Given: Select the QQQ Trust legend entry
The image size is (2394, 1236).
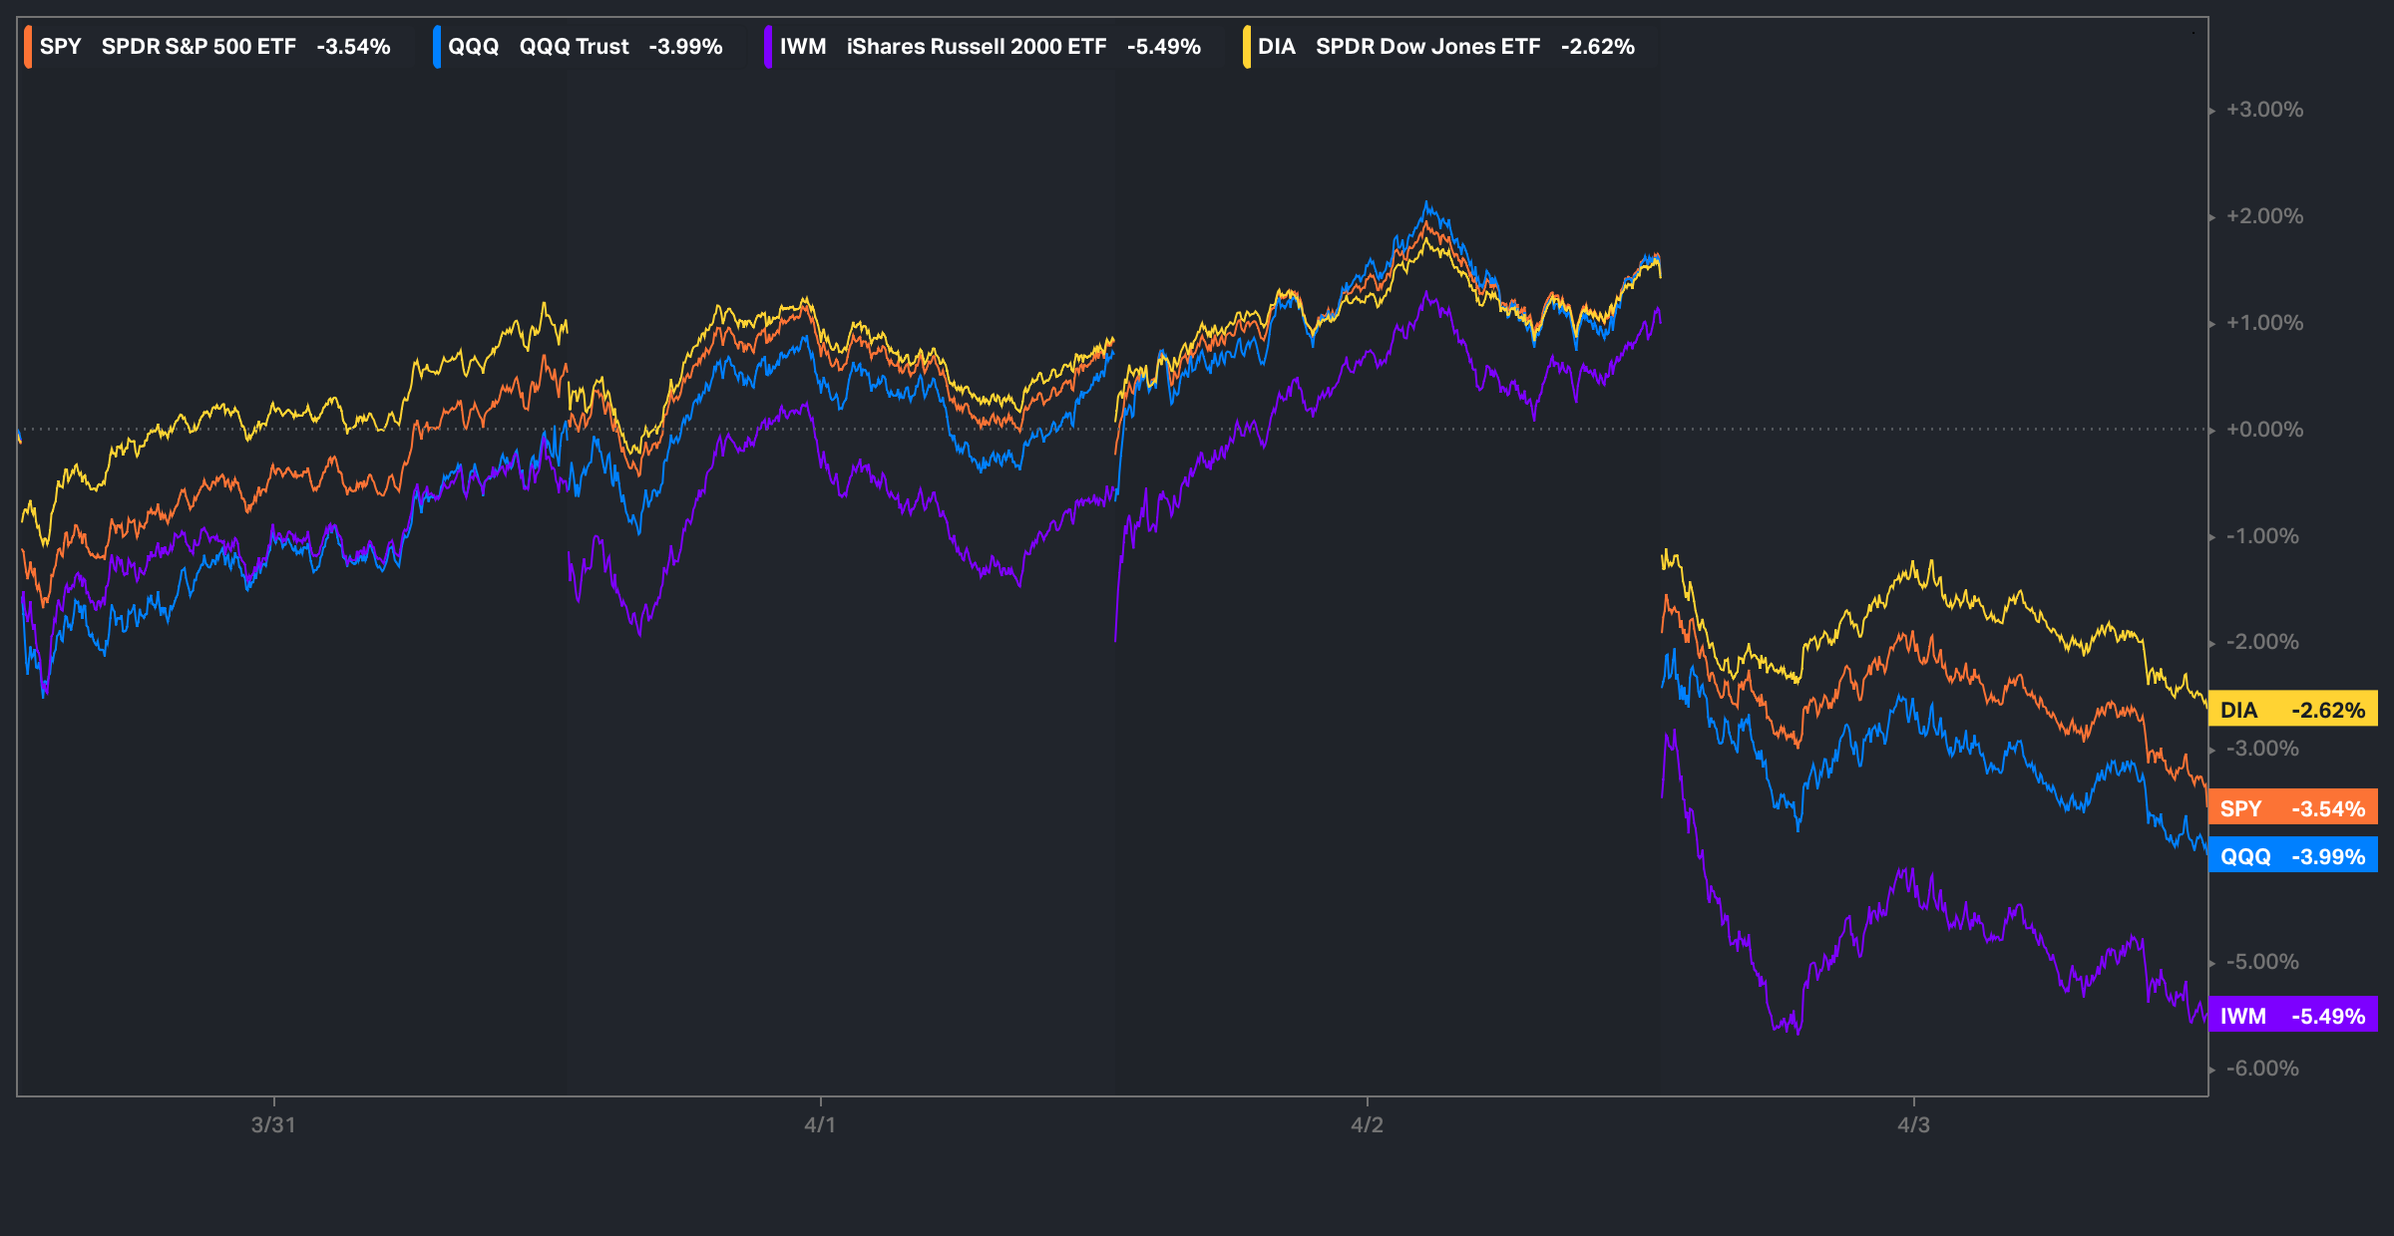Looking at the screenshot, I should [x=585, y=47].
